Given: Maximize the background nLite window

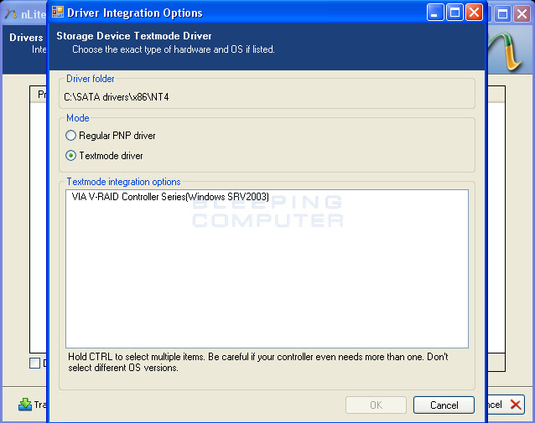Looking at the screenshot, I should (502, 14).
